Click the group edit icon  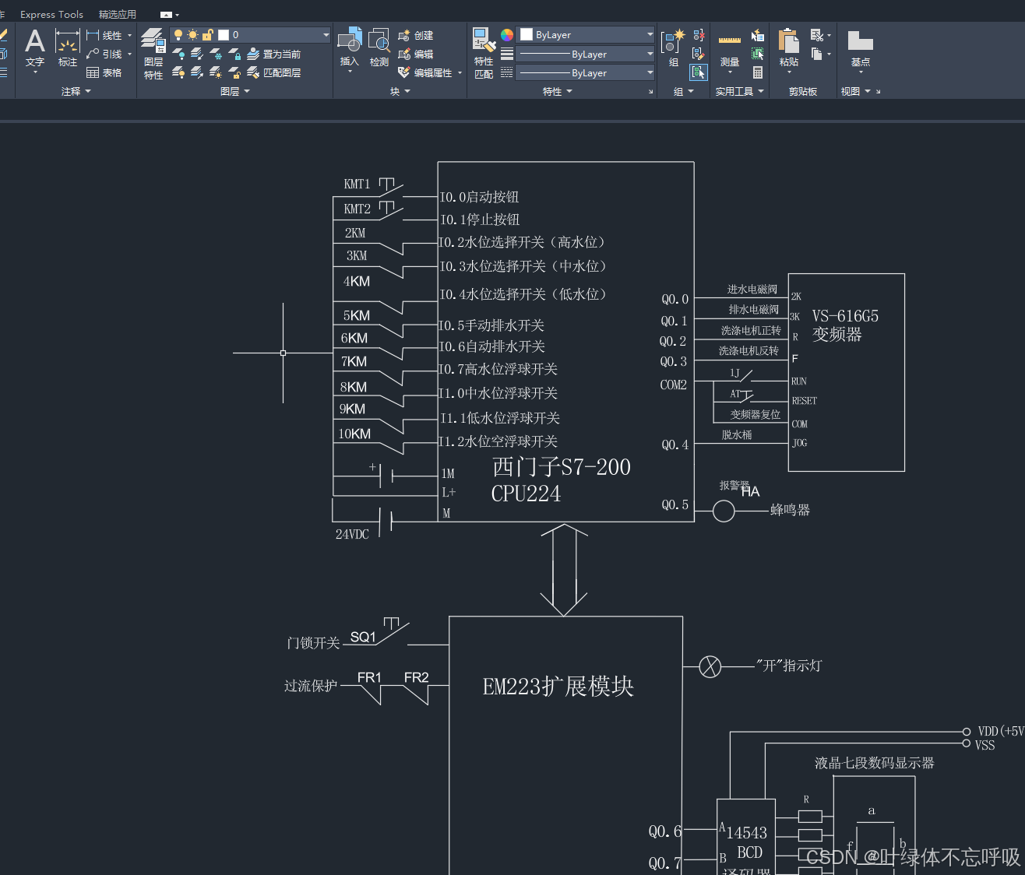coord(699,54)
